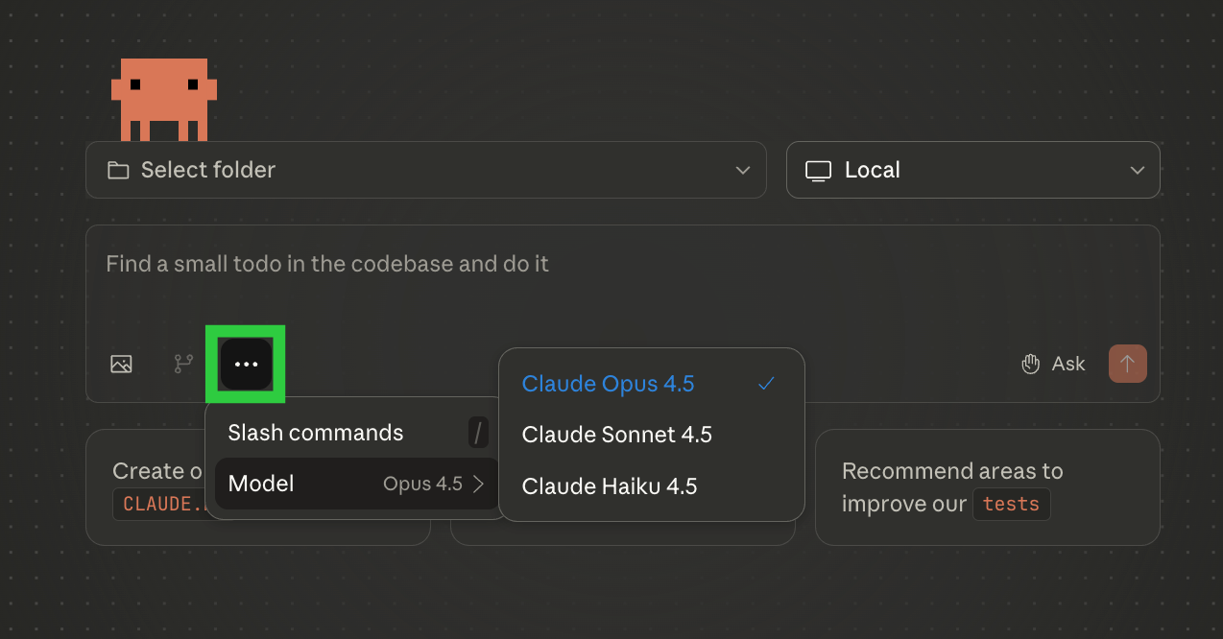The width and height of the screenshot is (1223, 639).
Task: Click the orange send arrow button
Action: pyautogui.click(x=1127, y=364)
